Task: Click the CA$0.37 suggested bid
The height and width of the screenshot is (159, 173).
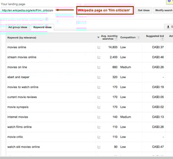Action: (158, 47)
